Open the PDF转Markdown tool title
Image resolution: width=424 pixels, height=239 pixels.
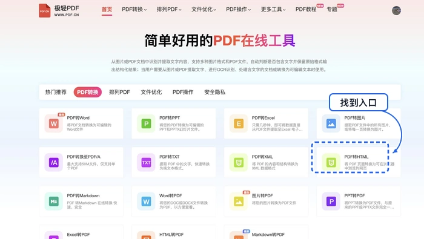tap(83, 195)
